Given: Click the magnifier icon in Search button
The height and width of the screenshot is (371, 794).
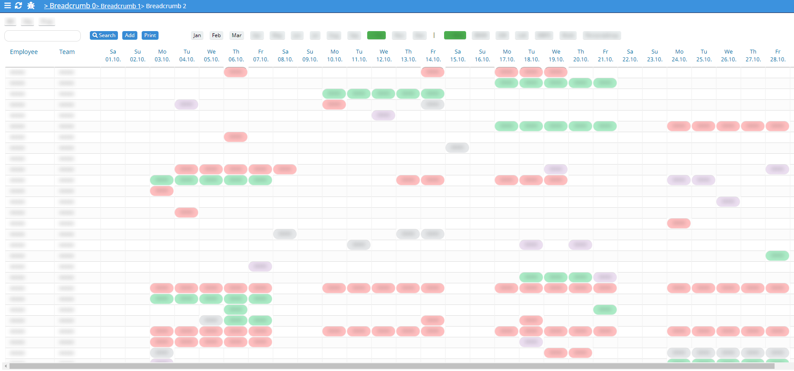Looking at the screenshot, I should [x=95, y=35].
